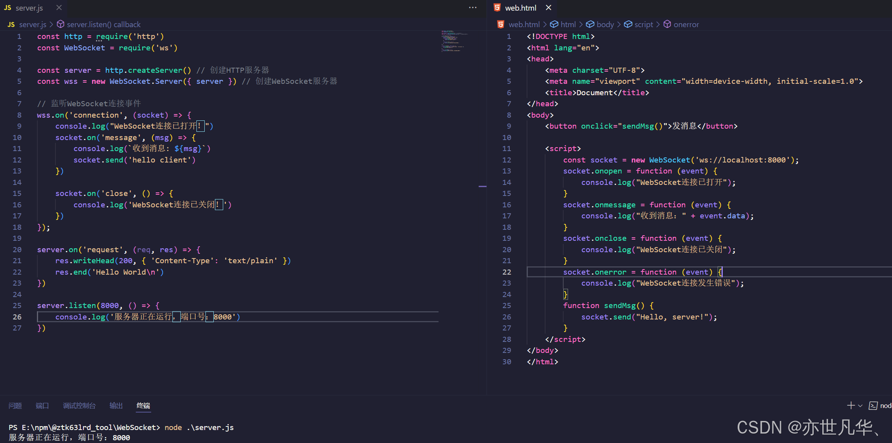Image resolution: width=892 pixels, height=443 pixels.
Task: Click 'server.listen(8000' in server.js
Action: point(78,306)
